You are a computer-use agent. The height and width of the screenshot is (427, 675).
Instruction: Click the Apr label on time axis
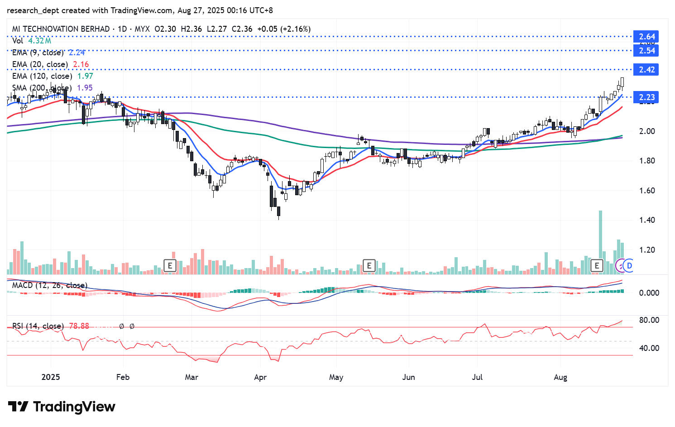coord(260,377)
